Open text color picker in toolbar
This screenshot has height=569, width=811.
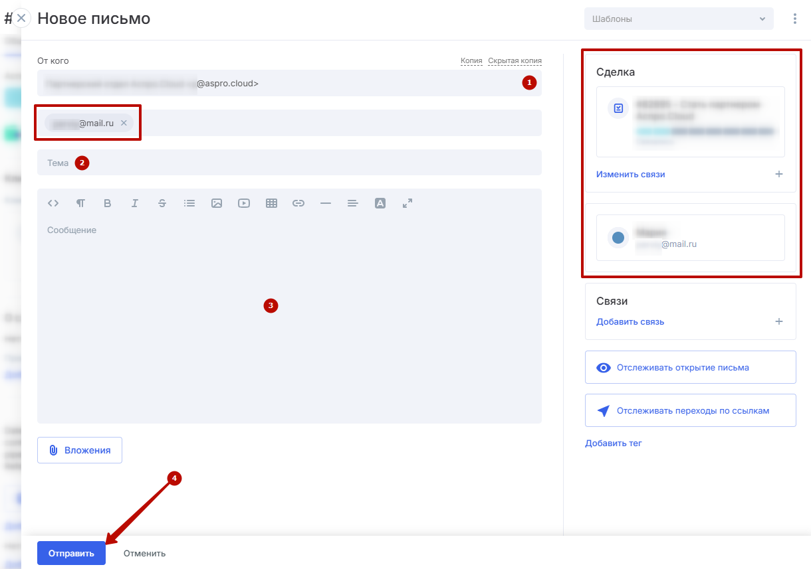click(380, 204)
